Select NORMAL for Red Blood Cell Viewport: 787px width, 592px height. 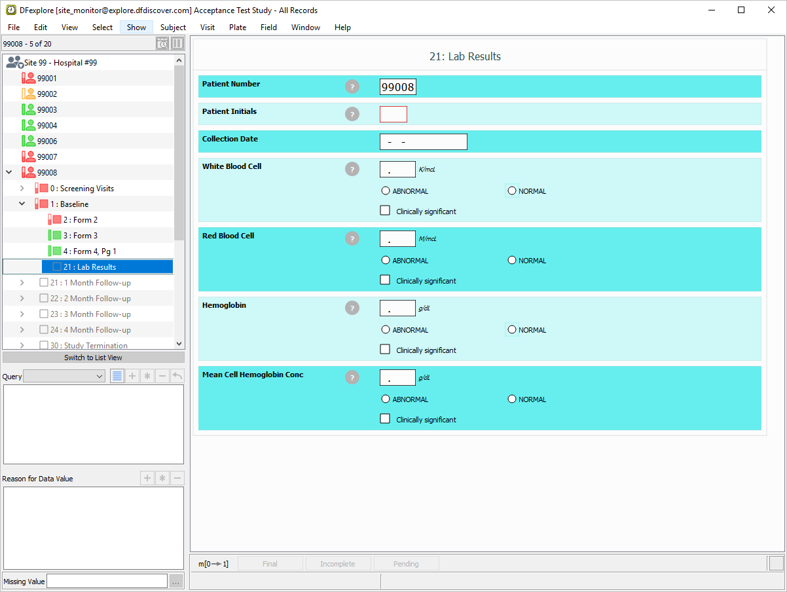(512, 261)
